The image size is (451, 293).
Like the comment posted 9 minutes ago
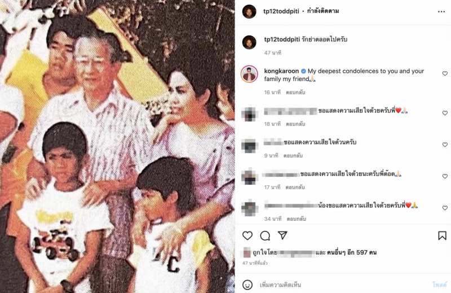445,145
